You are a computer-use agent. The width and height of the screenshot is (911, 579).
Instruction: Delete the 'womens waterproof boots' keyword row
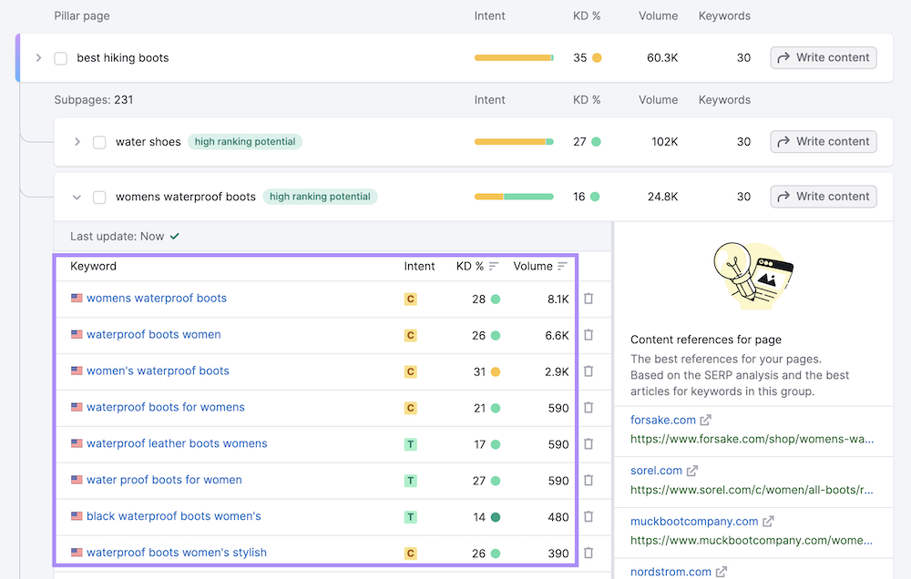[x=589, y=299]
